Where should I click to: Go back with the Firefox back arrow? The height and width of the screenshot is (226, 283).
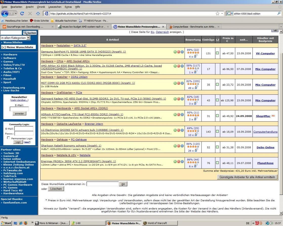[x=5, y=13]
